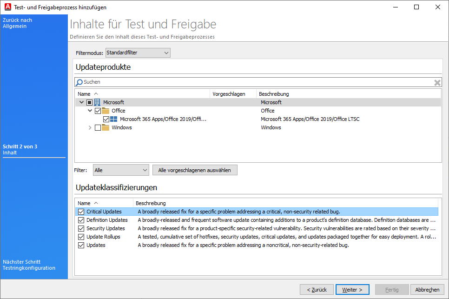The image size is (449, 299).
Task: Toggle the Microsoft vendor checkbox
Action: pyautogui.click(x=89, y=102)
